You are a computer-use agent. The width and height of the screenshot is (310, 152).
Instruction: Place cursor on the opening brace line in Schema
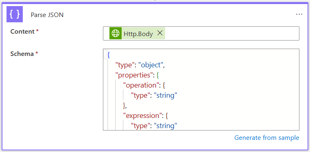point(109,55)
